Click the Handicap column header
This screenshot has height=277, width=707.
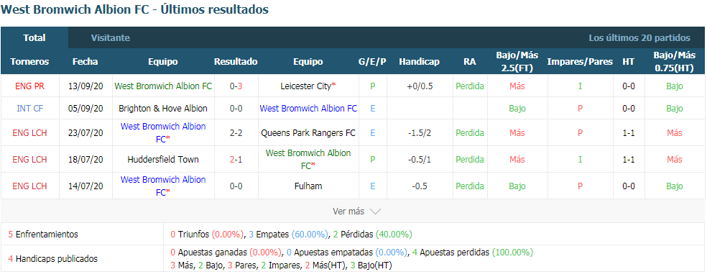(419, 62)
